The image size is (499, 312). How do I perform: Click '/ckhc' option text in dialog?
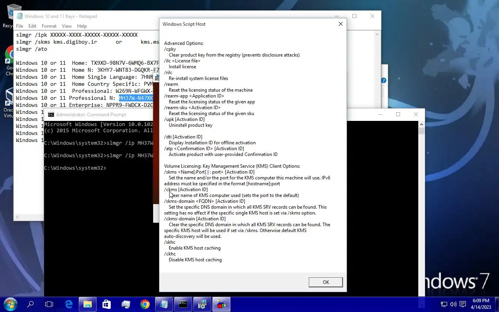170,254
